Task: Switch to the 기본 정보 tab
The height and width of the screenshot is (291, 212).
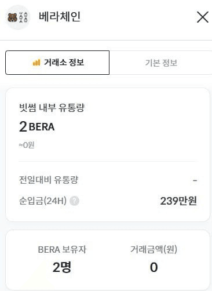Action: pyautogui.click(x=161, y=63)
